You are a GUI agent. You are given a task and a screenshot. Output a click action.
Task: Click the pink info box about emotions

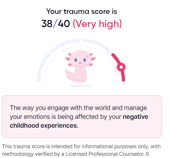pos(82,117)
